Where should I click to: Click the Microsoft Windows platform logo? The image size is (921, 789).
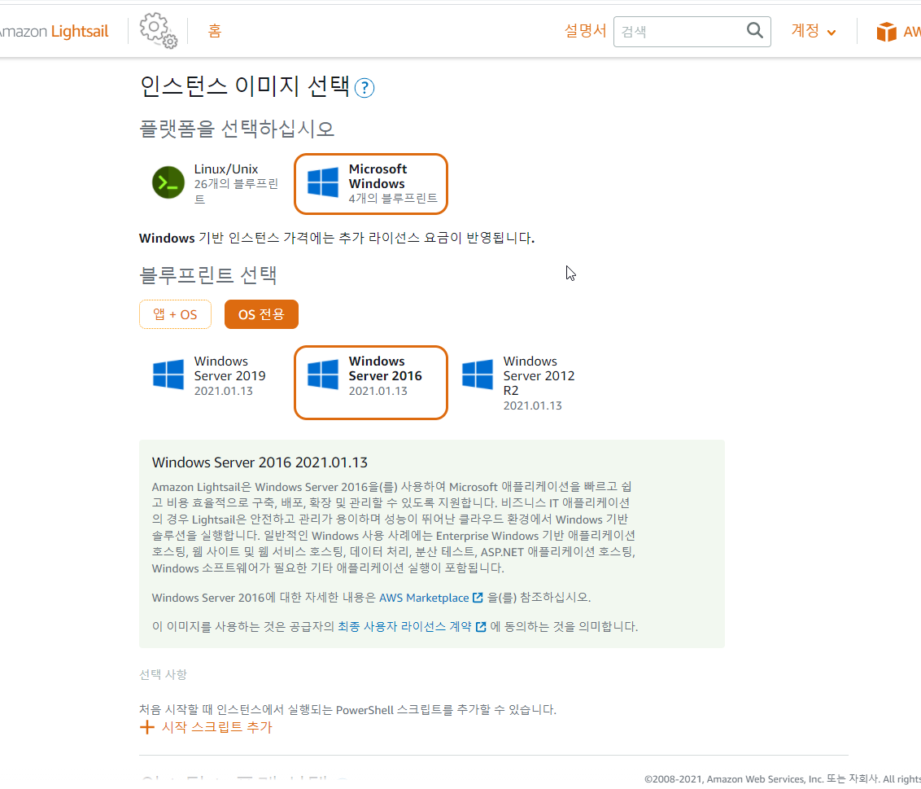pyautogui.click(x=323, y=182)
